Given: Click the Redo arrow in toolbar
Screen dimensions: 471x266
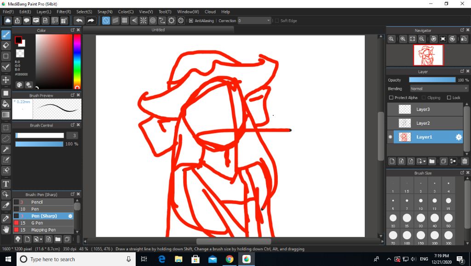Looking at the screenshot, I should [91, 21].
